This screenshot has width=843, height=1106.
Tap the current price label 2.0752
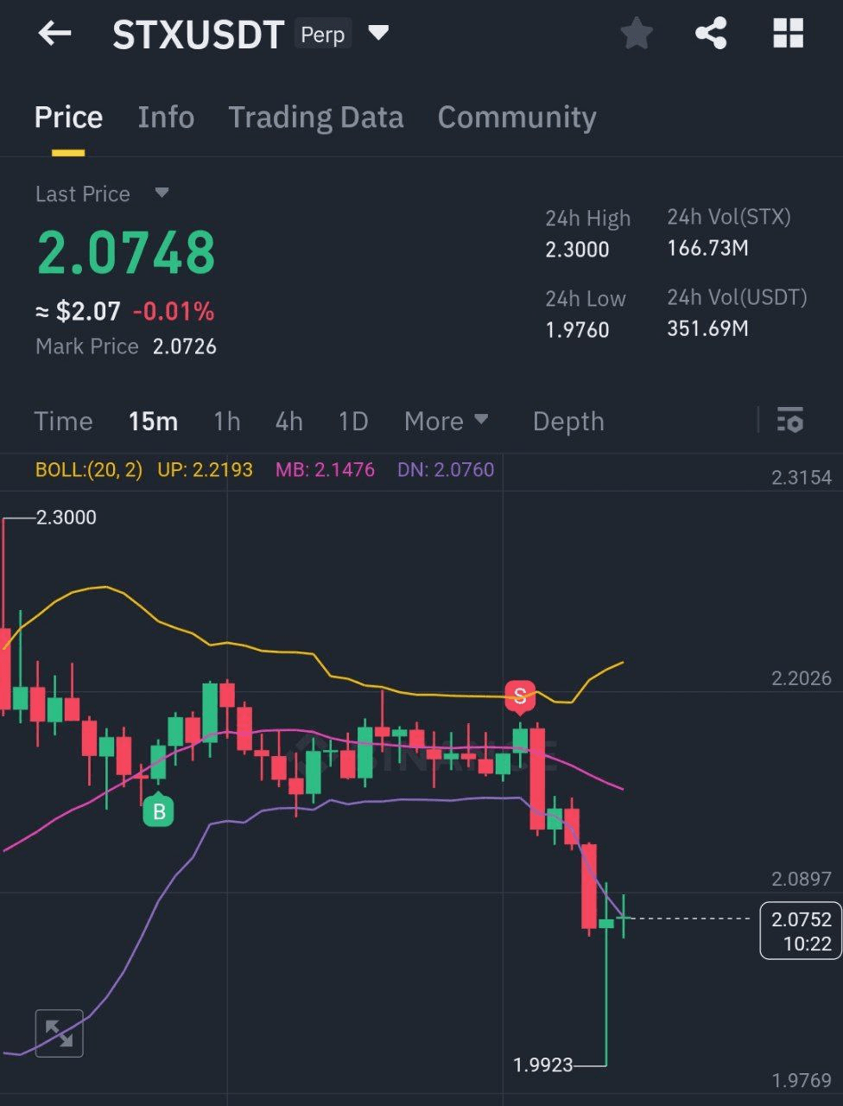click(802, 931)
